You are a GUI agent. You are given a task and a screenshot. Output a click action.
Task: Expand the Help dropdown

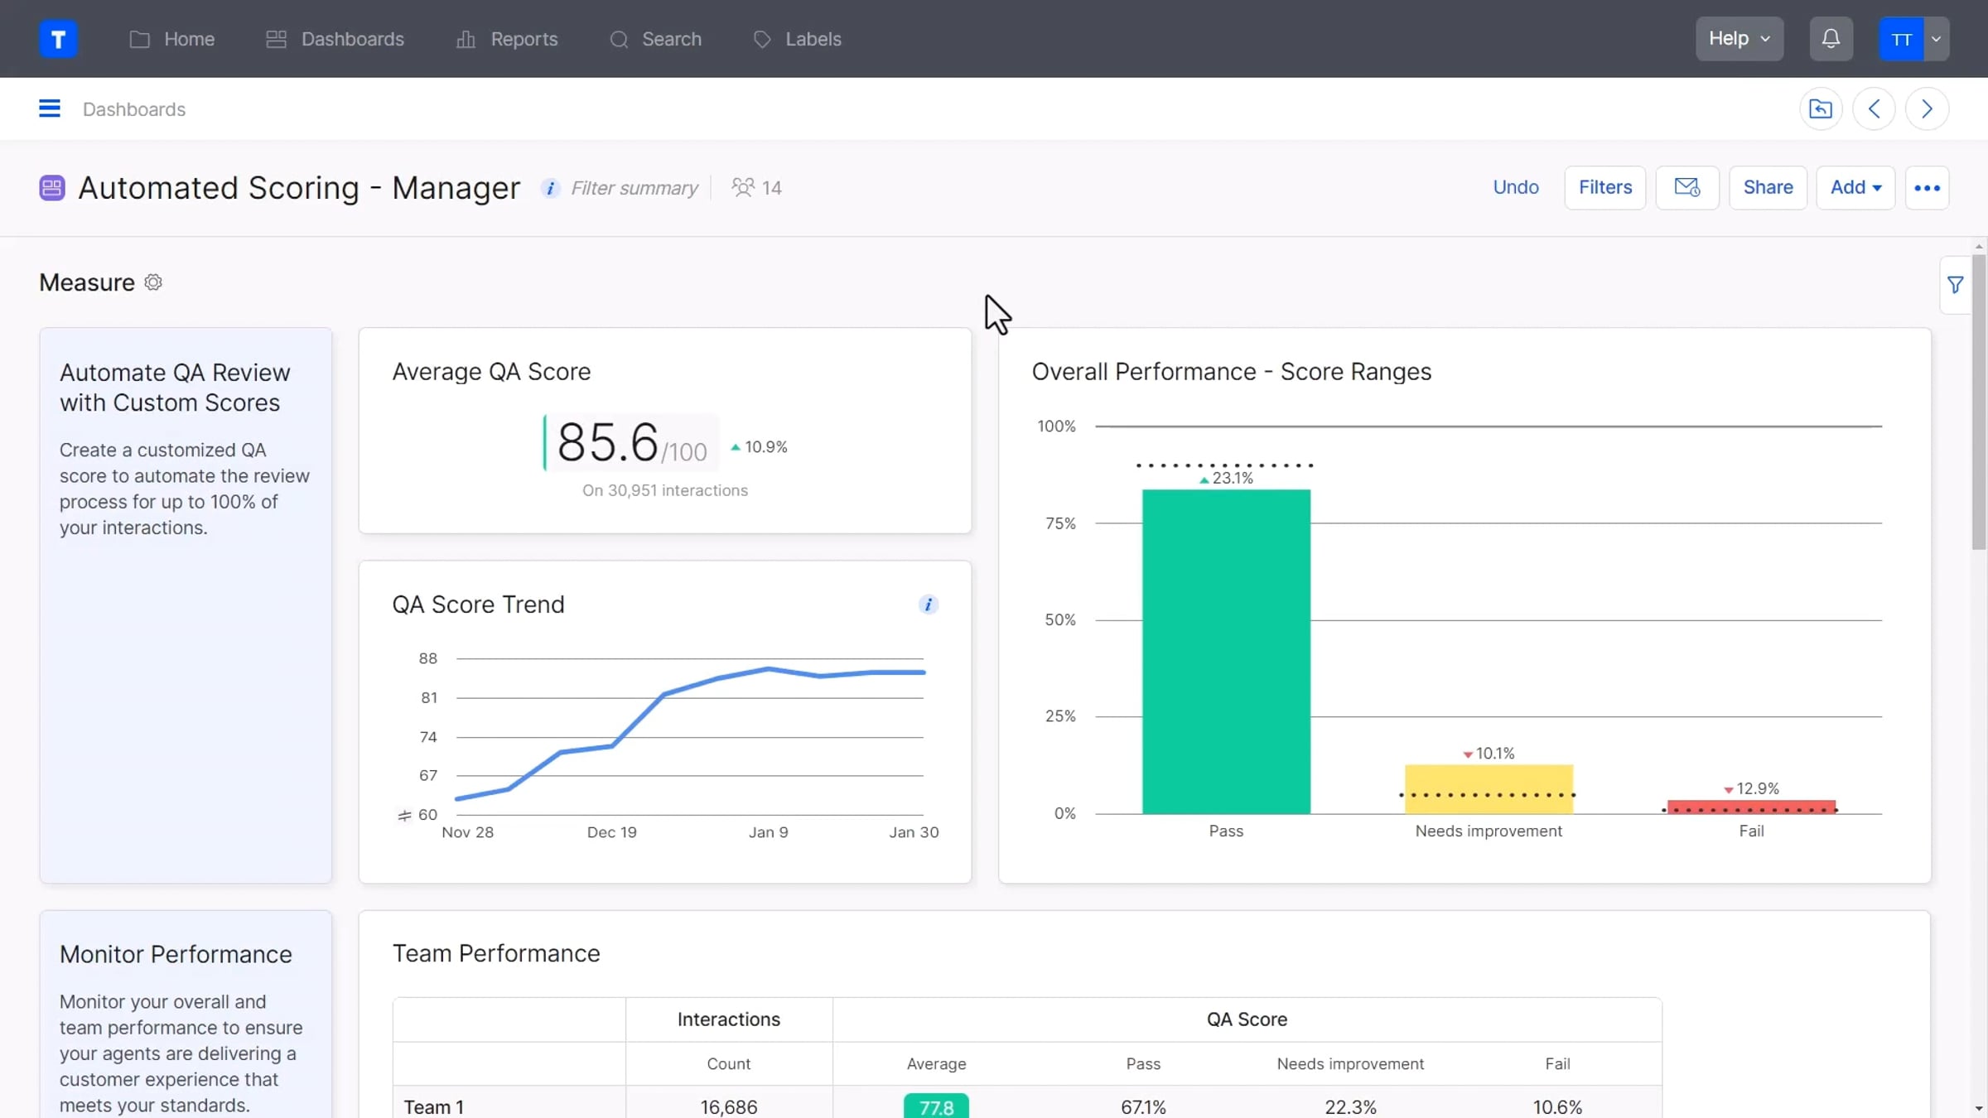1739,39
